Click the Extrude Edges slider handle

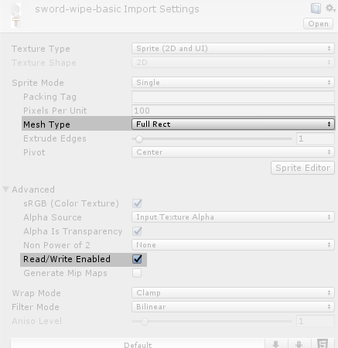tap(139, 139)
